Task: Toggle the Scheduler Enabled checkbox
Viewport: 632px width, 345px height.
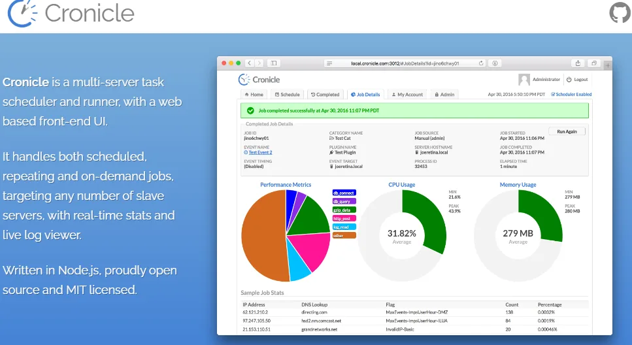Action: coord(553,94)
